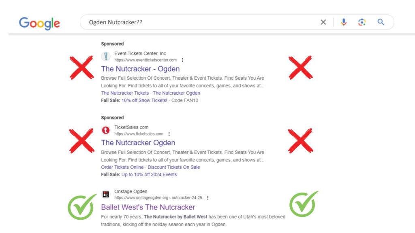Open "Ballet West's The Nutcracker" result

click(x=148, y=207)
